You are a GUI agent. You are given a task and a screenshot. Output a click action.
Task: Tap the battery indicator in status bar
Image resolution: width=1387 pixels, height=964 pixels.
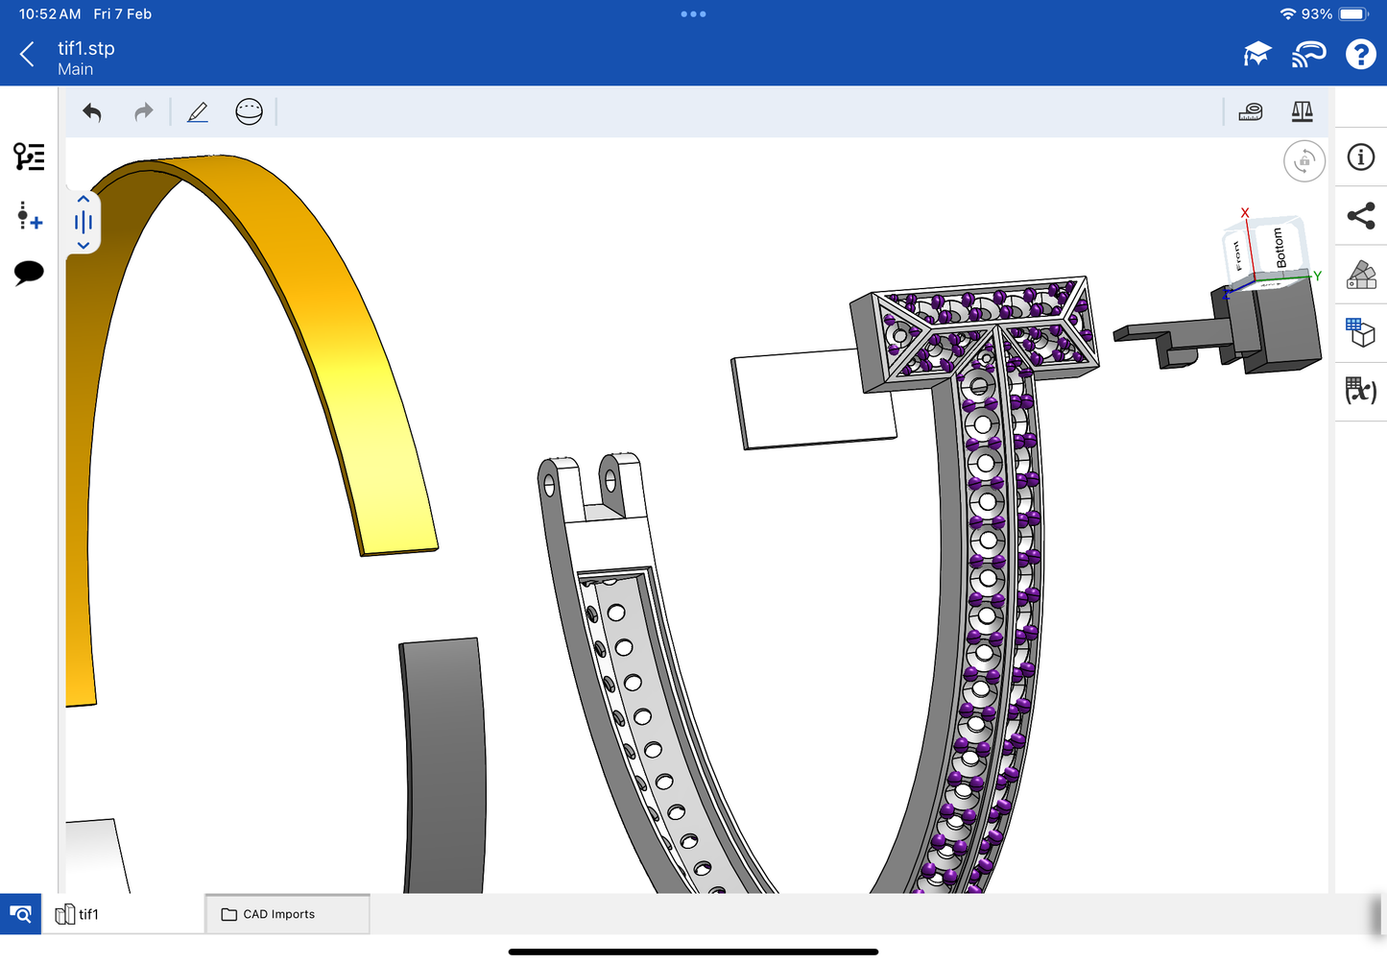(1353, 14)
